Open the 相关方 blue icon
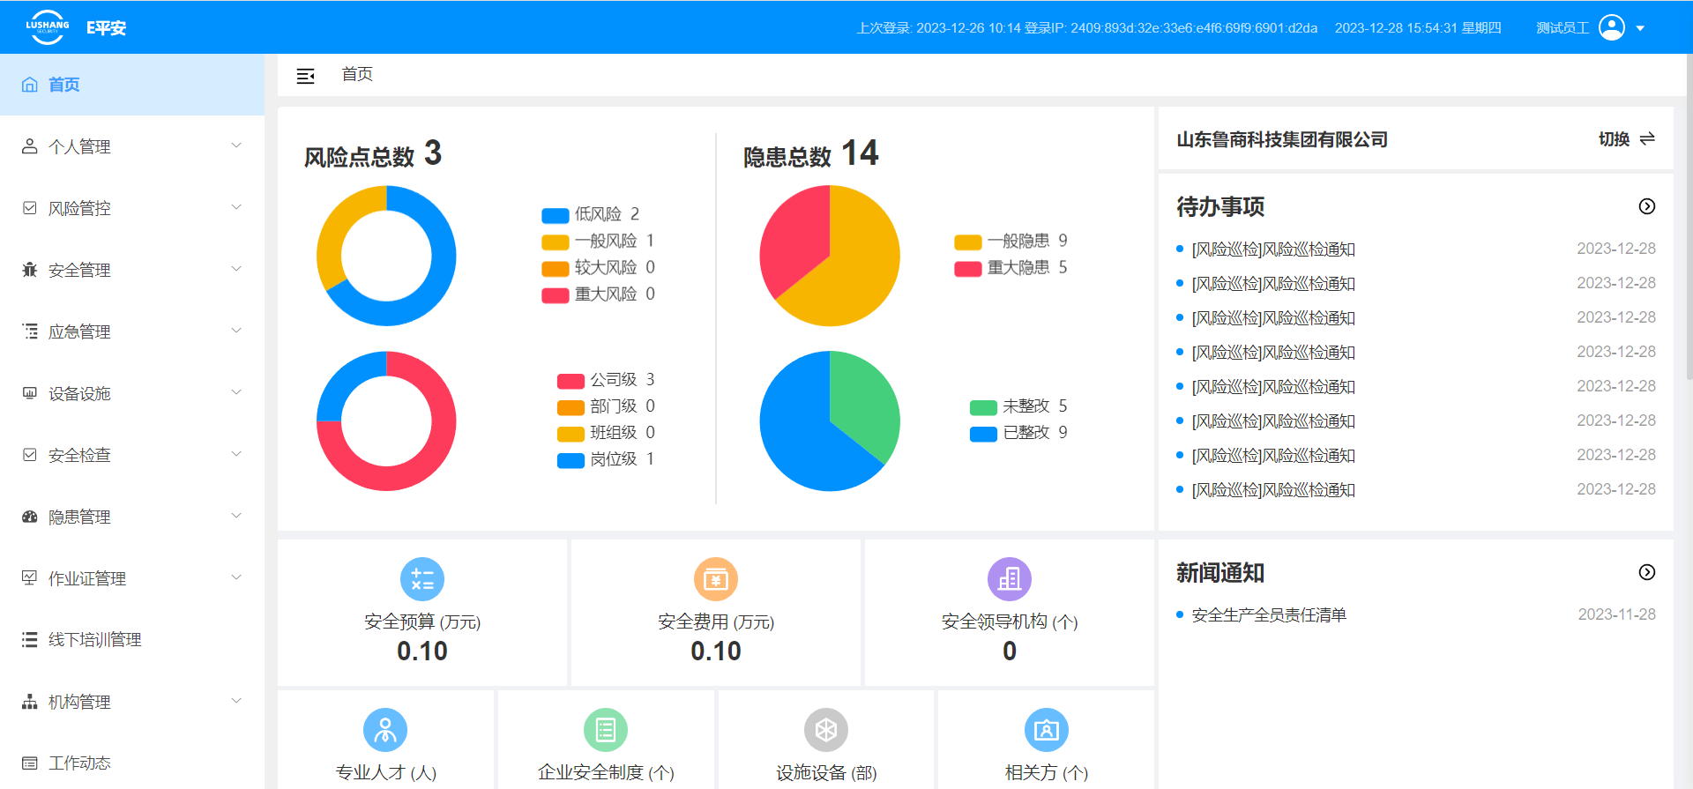 [x=1047, y=730]
